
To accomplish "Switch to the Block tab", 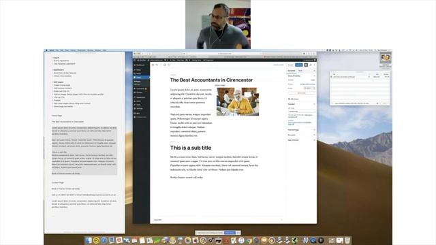I will tap(300, 71).
